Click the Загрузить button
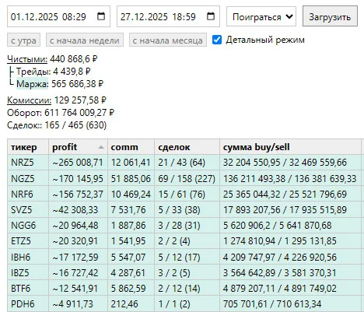Screen dimensions: 364x312 coord(330,16)
